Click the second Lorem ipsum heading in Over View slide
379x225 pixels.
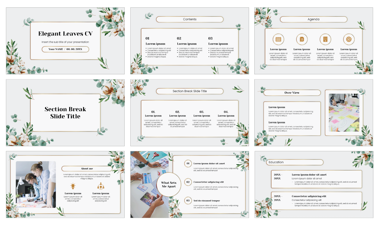coord(277,122)
